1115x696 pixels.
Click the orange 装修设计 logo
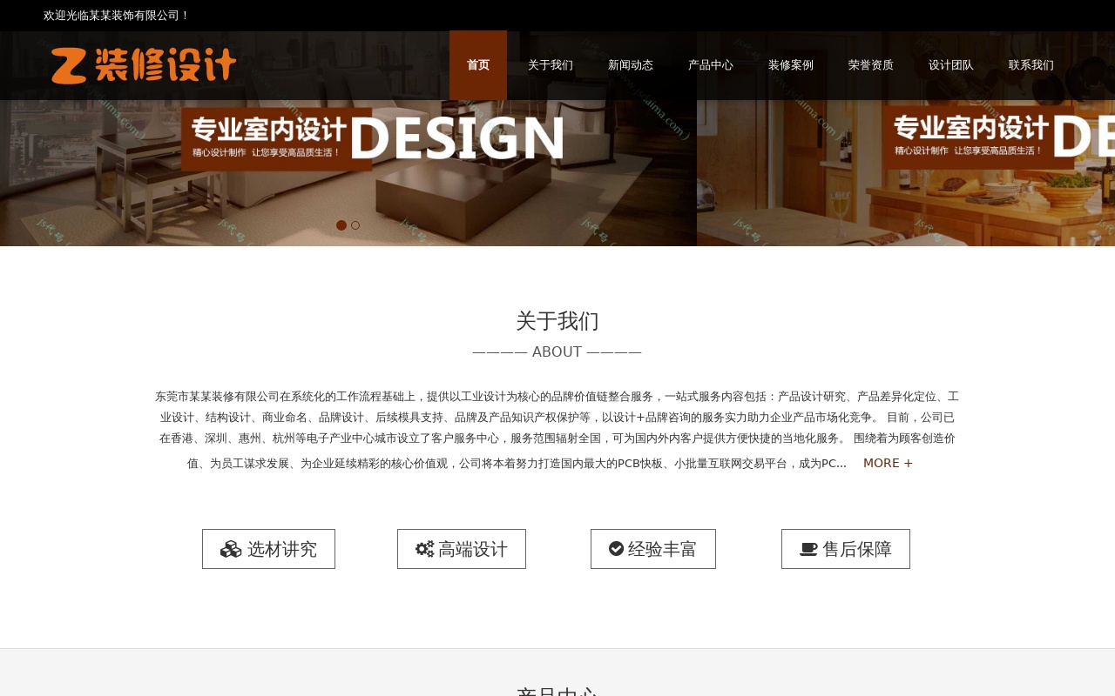pos(144,65)
